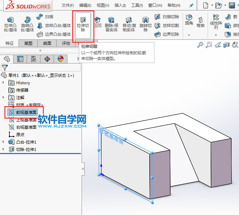239x215 pixels.
Task: Click the Swept Cut (扫描切除) tool
Action: pos(167,17)
